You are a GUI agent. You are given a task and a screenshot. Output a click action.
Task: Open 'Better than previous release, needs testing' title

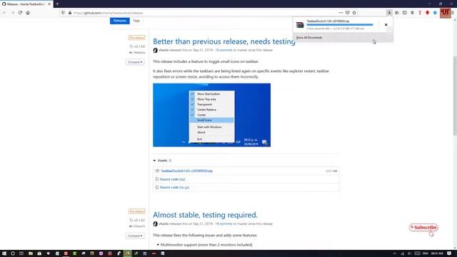(x=224, y=41)
